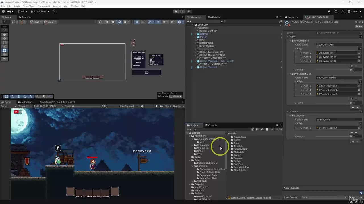Open the Version Control icon next to Asset Store
The image size is (364, 204).
pyautogui.click(x=54, y=12)
